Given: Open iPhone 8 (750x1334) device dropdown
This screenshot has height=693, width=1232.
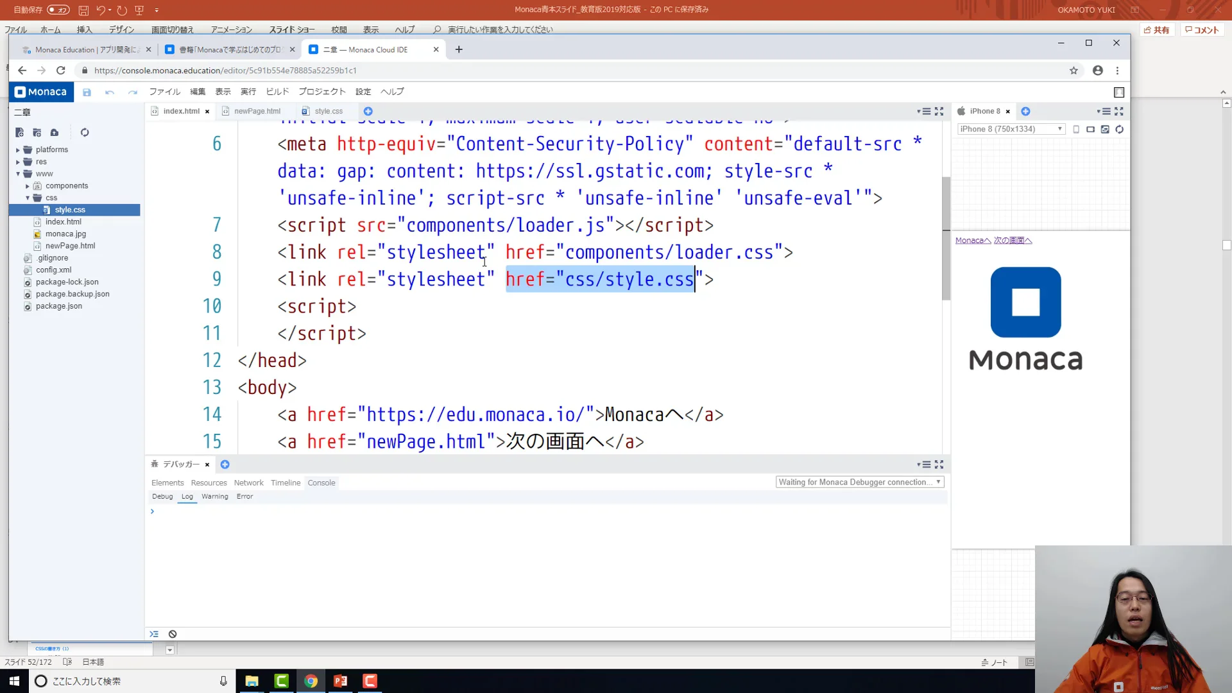Looking at the screenshot, I should (1011, 129).
